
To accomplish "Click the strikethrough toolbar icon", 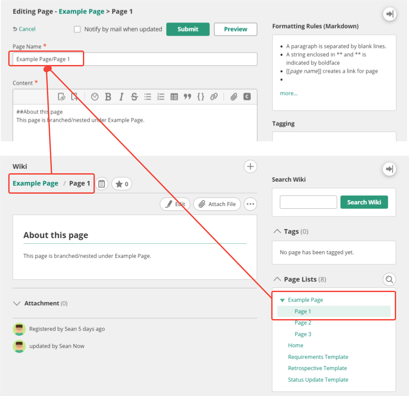I will [134, 97].
